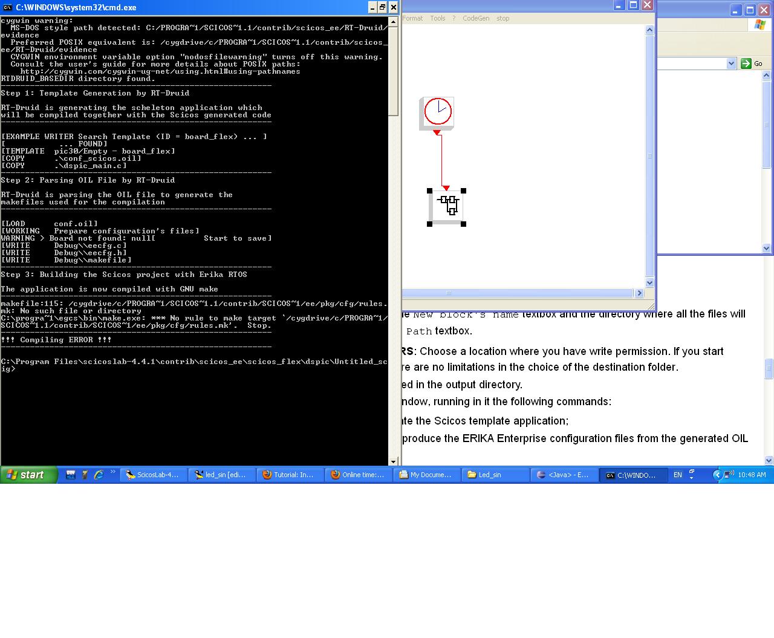Expand hidden tray icons arrow
This screenshot has width=774, height=638.
coord(718,475)
